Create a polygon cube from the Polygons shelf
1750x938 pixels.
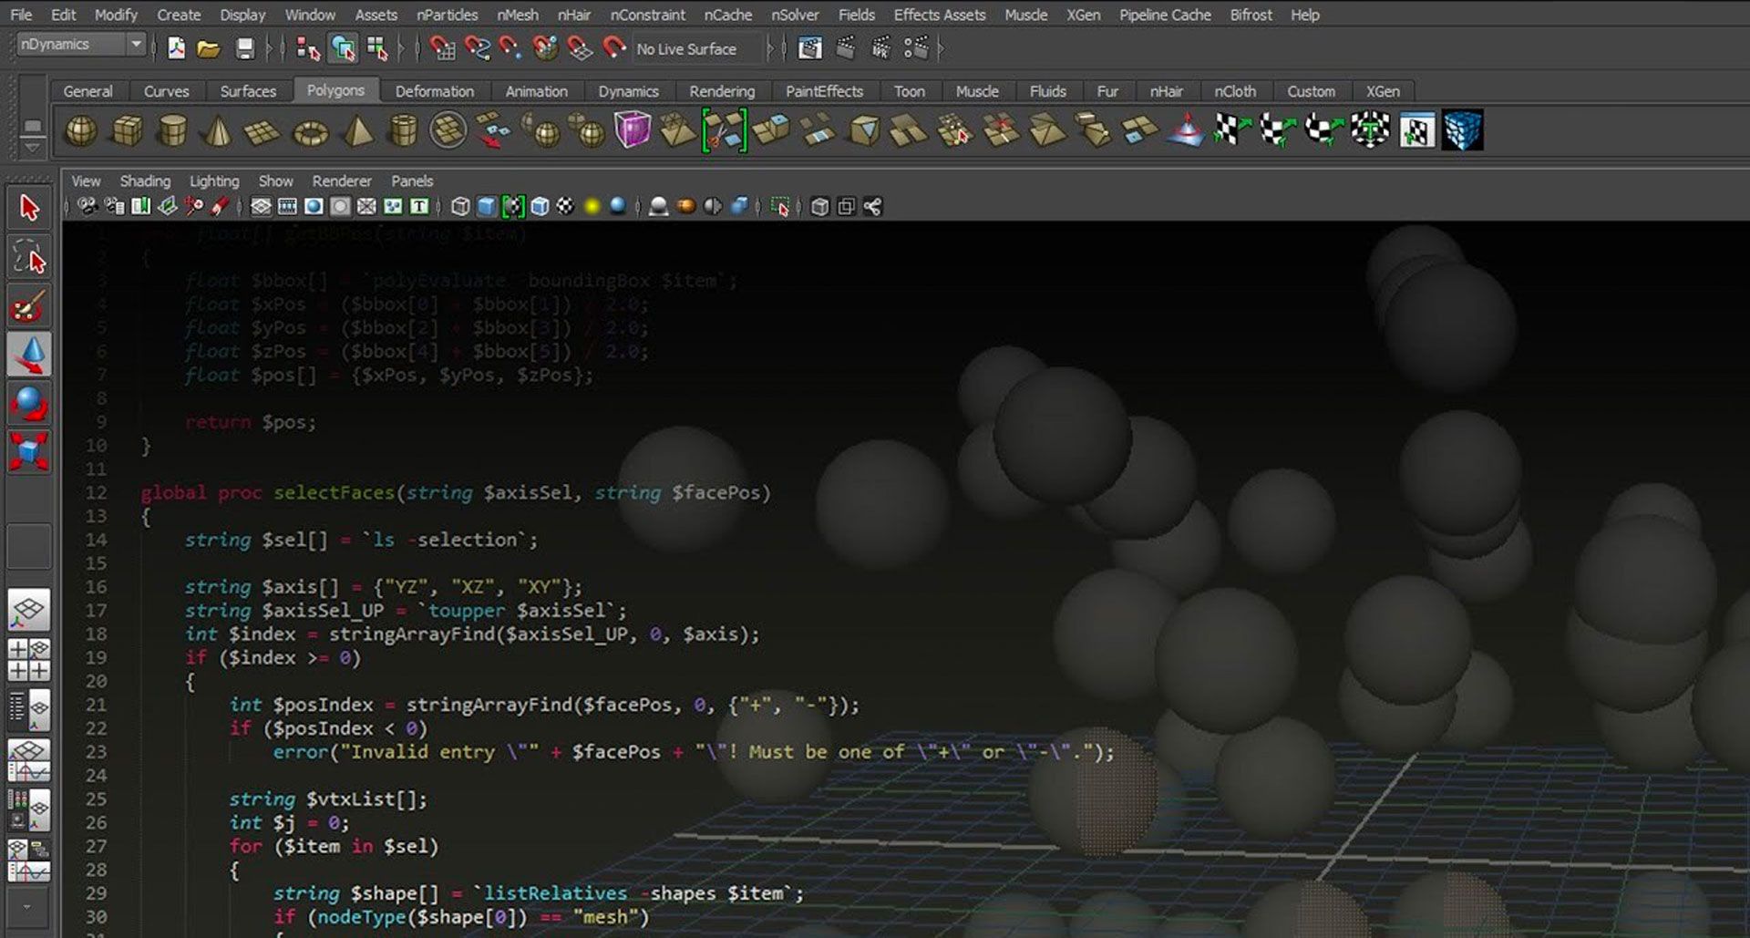pyautogui.click(x=126, y=130)
